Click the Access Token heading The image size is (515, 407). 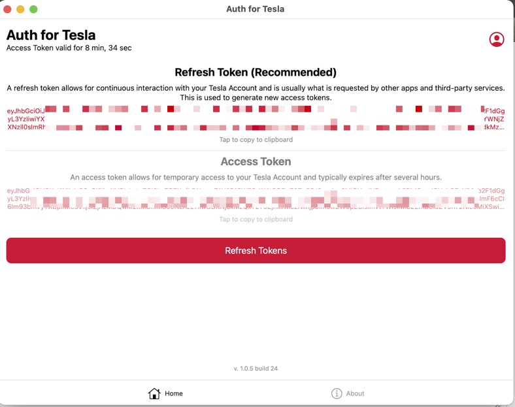(x=256, y=161)
